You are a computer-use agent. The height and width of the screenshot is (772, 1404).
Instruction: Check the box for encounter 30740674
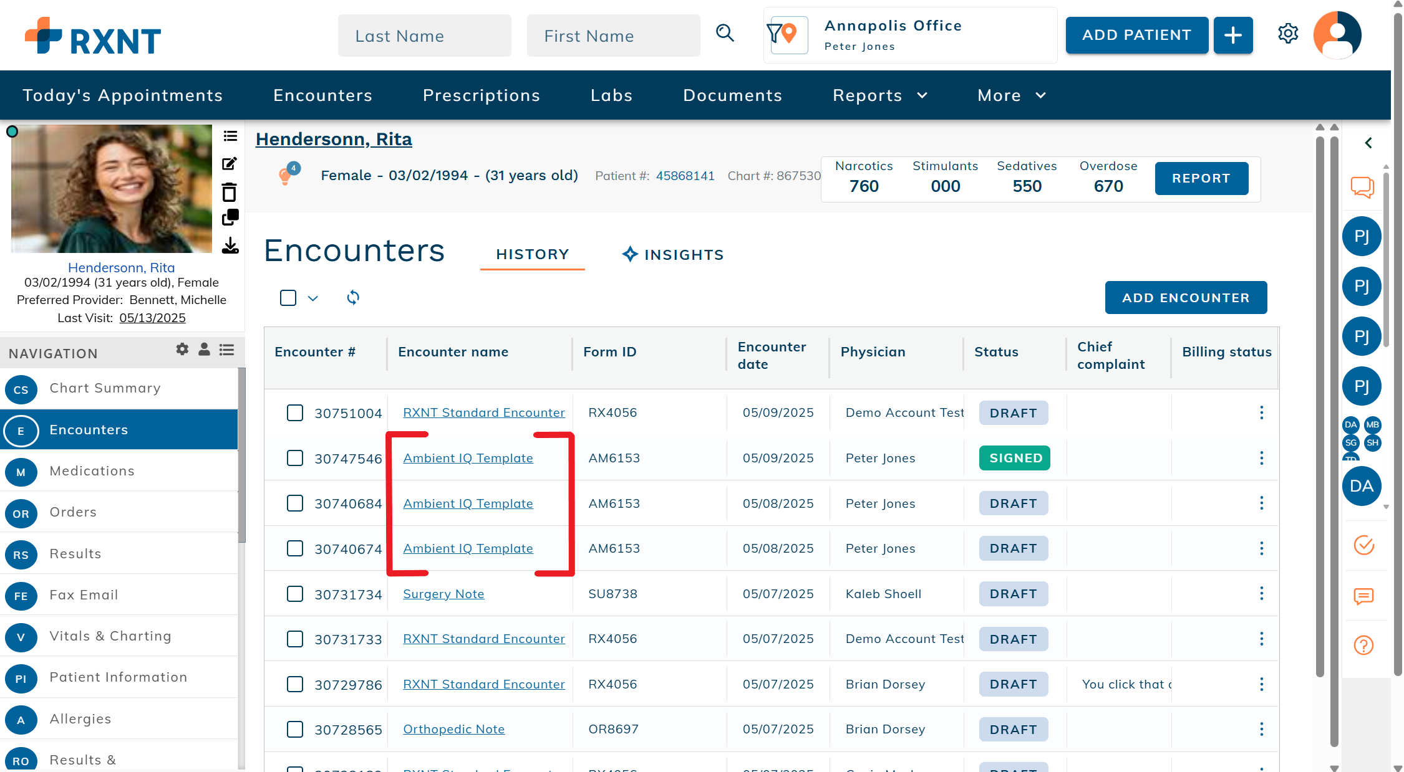click(295, 548)
